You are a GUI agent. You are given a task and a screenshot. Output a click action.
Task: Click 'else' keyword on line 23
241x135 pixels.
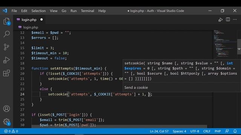click(x=44, y=89)
